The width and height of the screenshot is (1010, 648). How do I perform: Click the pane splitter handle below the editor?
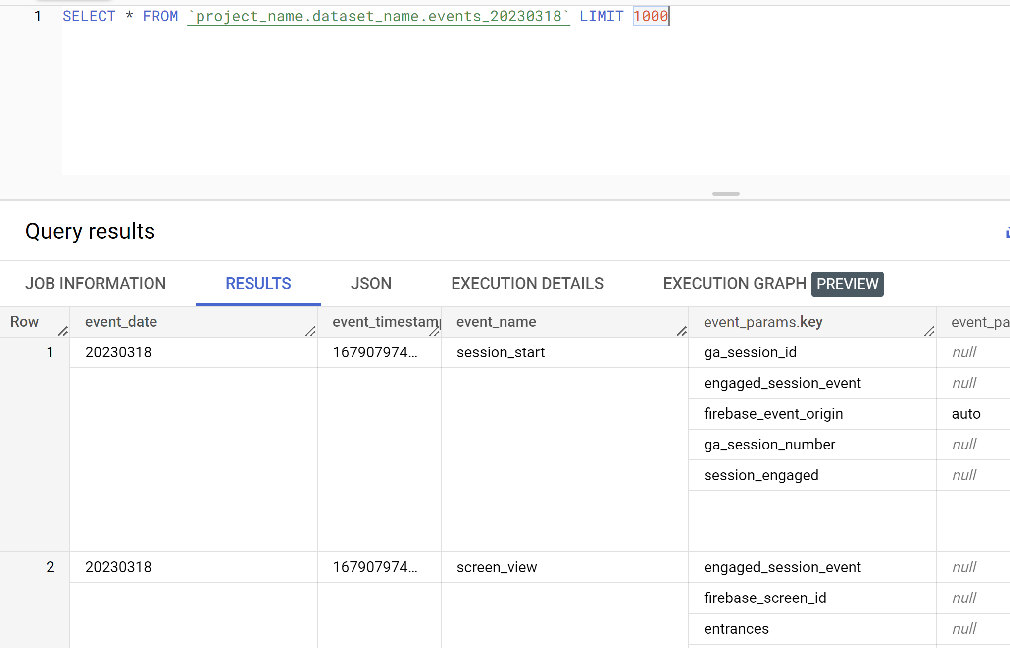click(x=726, y=194)
